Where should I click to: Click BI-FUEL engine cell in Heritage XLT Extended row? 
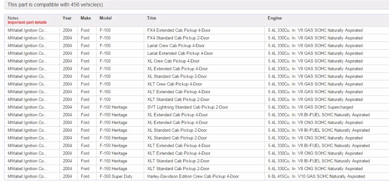tap(319, 146)
